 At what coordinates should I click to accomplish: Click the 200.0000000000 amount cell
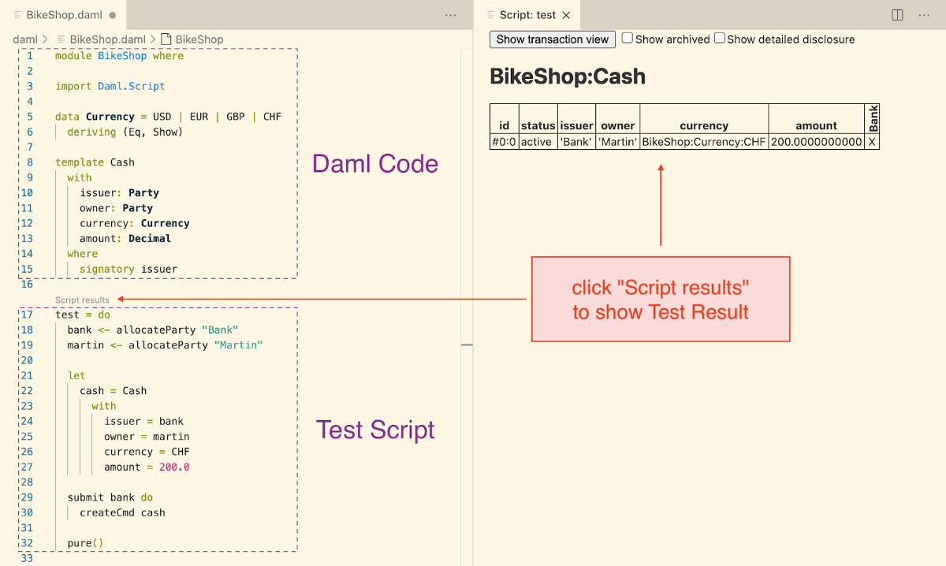click(x=817, y=142)
